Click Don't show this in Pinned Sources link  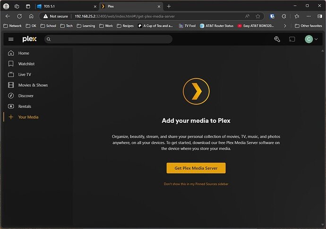coord(196,184)
